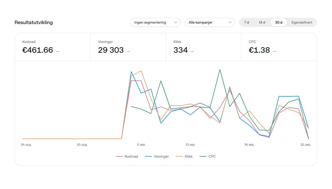Toggle the Klikk legend entry
The width and height of the screenshot is (332, 189).
pos(184,156)
